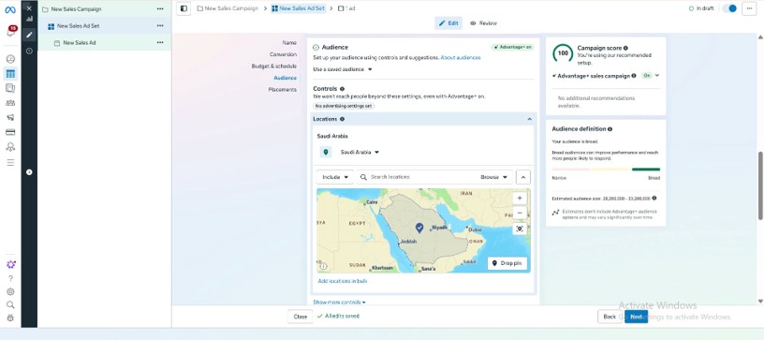Collapse the Locations section
The image size is (764, 340).
click(530, 119)
